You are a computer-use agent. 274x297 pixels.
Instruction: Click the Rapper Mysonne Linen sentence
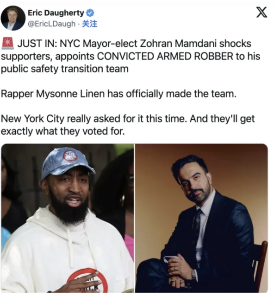click(118, 94)
